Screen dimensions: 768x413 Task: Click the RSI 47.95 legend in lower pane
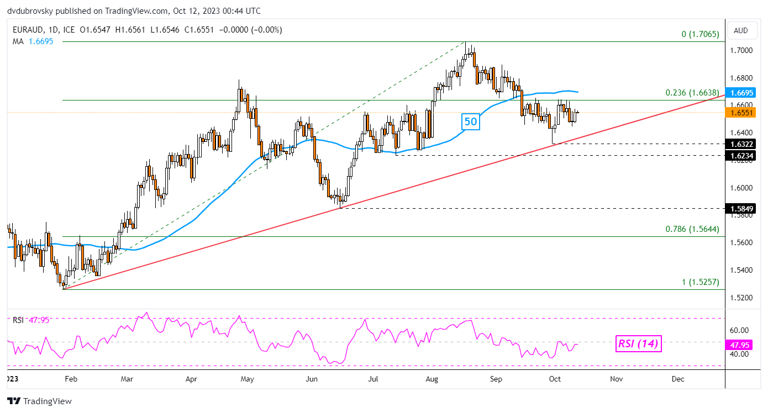click(31, 320)
